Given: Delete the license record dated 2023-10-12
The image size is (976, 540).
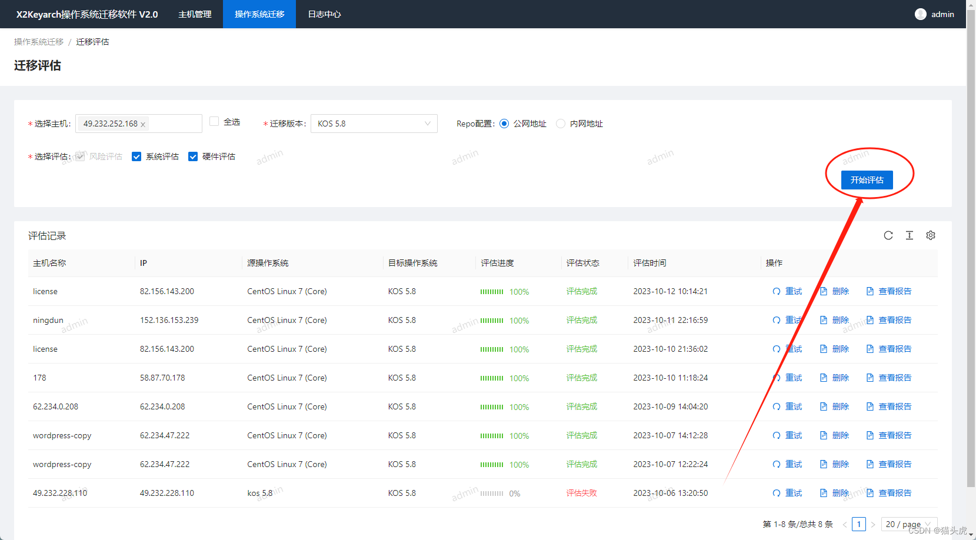Looking at the screenshot, I should [x=834, y=291].
